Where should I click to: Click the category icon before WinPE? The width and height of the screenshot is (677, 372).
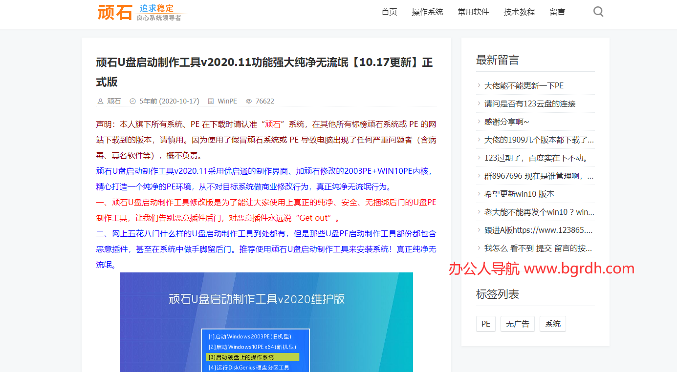pyautogui.click(x=211, y=101)
